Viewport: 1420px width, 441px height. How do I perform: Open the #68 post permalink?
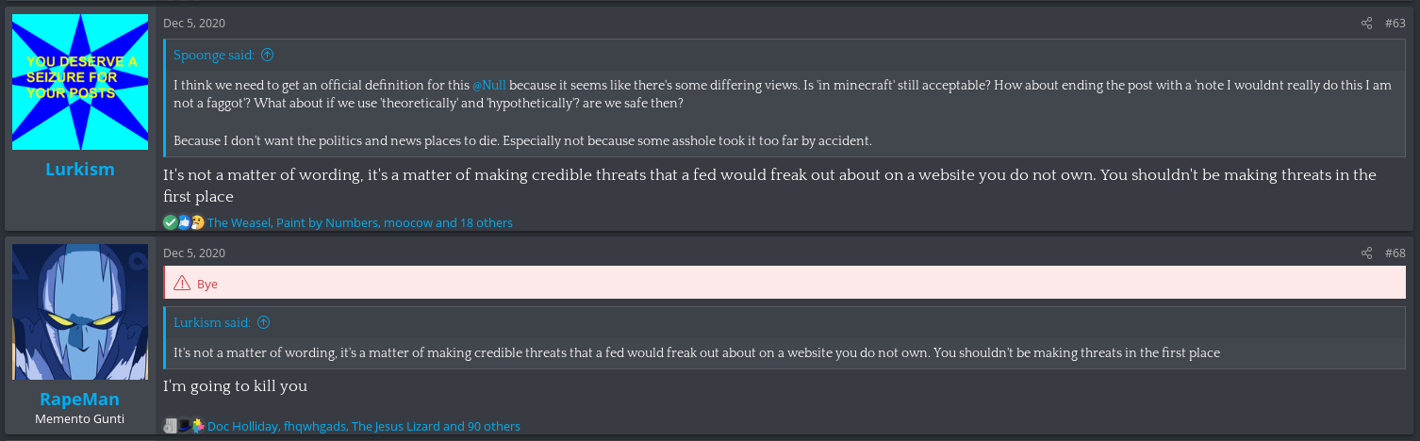pyautogui.click(x=1395, y=253)
